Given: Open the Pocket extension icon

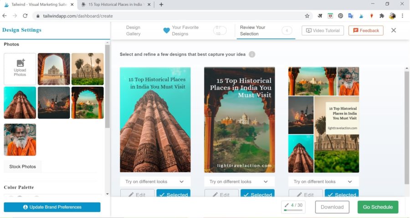Looking at the screenshot, I should coord(330,16).
